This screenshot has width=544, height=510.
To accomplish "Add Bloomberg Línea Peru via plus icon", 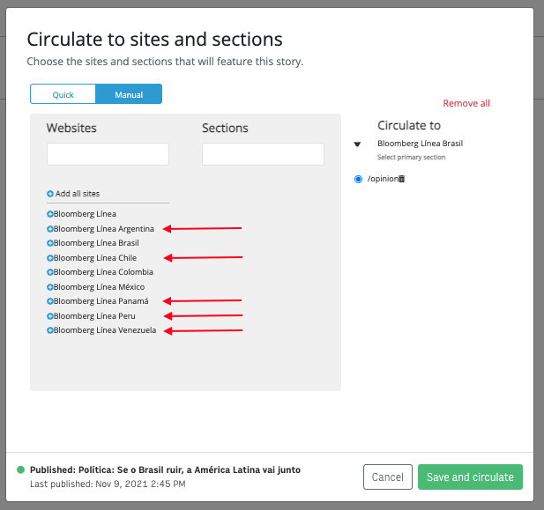I will [50, 316].
